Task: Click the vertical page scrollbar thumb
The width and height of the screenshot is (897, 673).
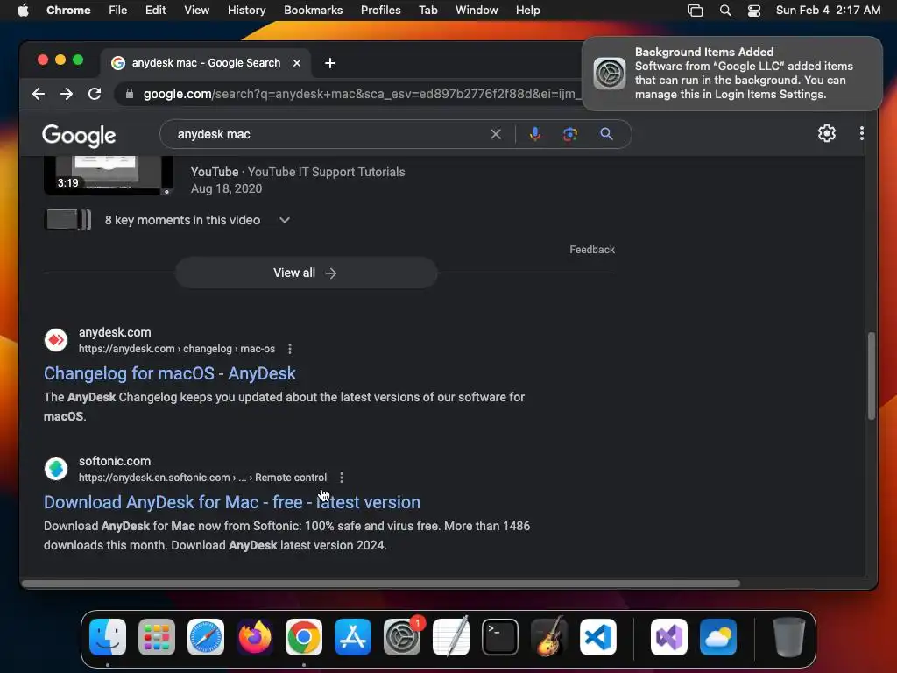Action: coord(872,376)
